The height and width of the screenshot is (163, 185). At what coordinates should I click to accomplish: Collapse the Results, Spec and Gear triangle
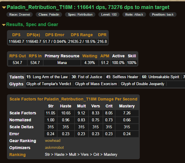click(4, 25)
